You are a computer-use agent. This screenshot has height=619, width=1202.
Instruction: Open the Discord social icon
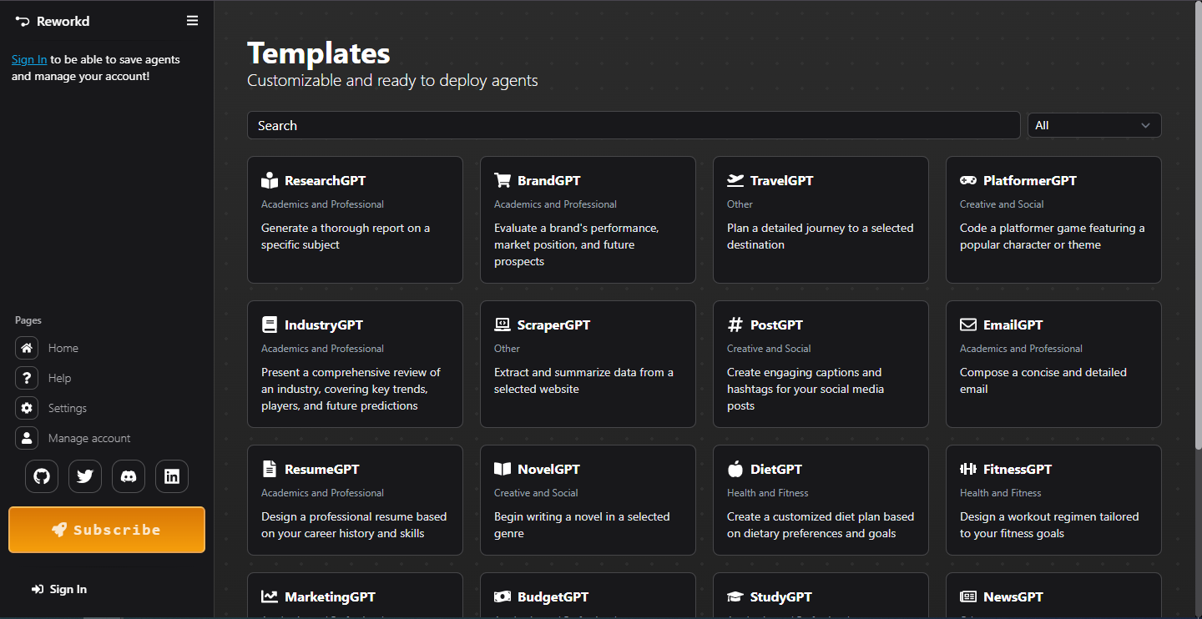tap(129, 476)
